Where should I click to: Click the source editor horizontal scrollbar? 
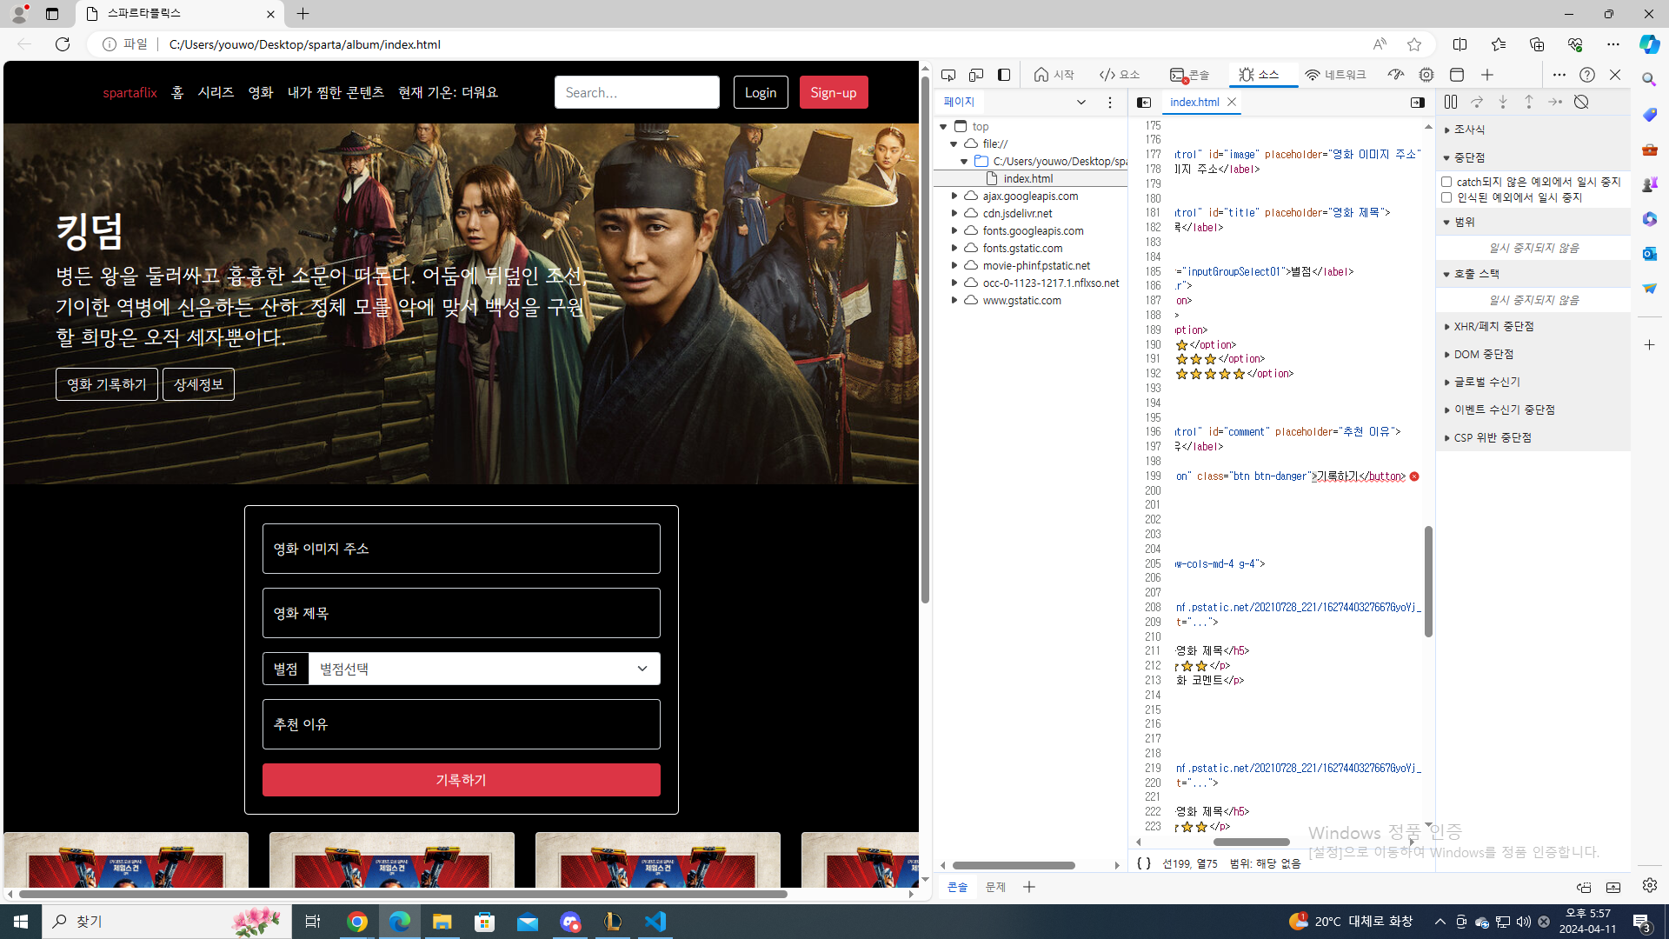point(1252,842)
